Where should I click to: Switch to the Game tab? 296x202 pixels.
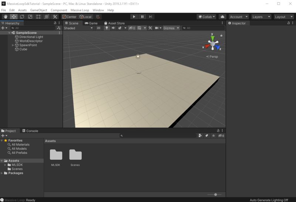tap(91, 23)
